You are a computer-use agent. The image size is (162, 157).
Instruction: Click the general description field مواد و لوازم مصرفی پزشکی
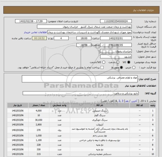[80, 79]
